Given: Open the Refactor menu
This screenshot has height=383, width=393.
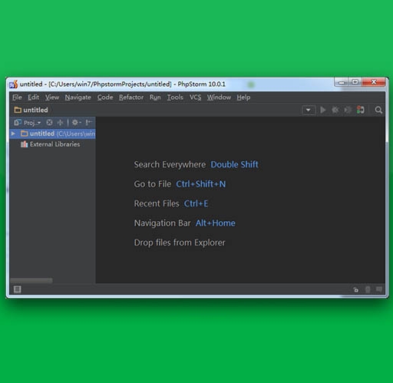Looking at the screenshot, I should (131, 97).
